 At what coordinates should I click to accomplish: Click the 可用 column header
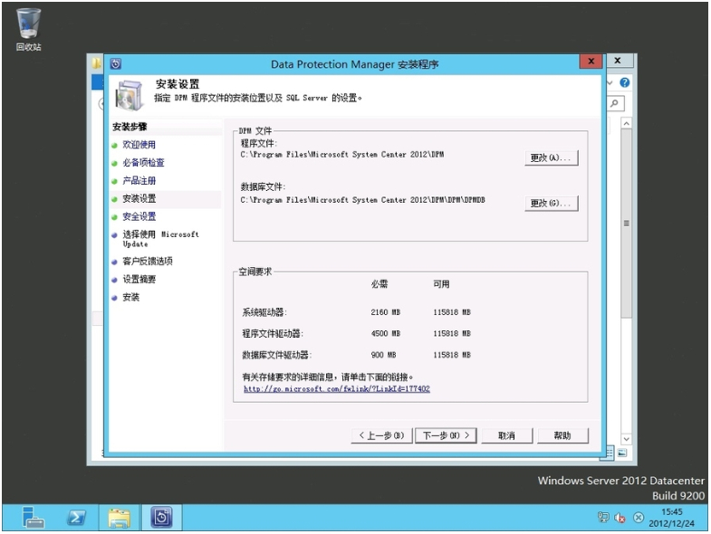[x=441, y=284]
